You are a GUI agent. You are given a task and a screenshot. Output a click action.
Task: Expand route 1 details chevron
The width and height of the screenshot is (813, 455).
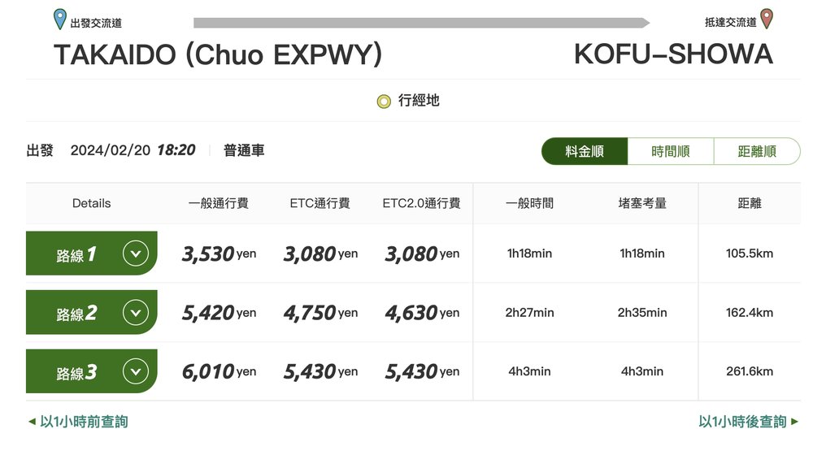coord(136,253)
